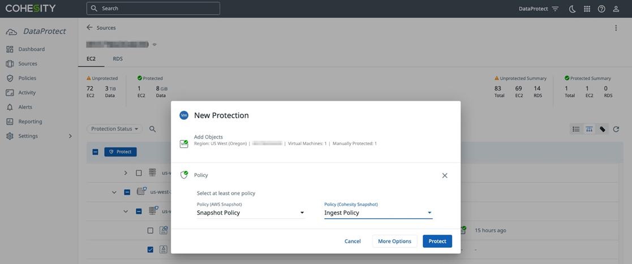Open the source name dropdown caret
This screenshot has width=632, height=264.
click(154, 45)
